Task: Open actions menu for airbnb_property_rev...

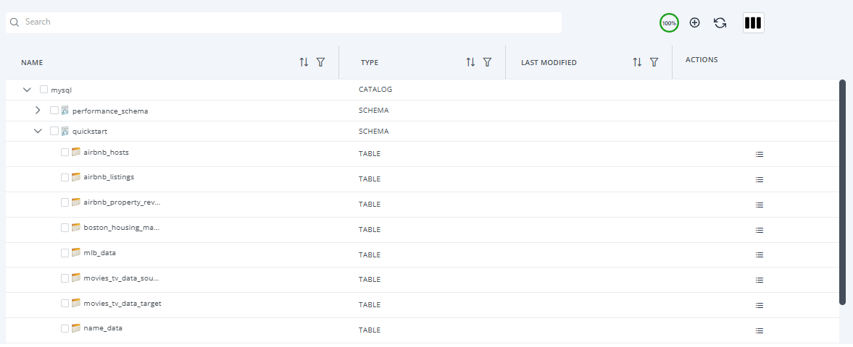Action: point(760,205)
